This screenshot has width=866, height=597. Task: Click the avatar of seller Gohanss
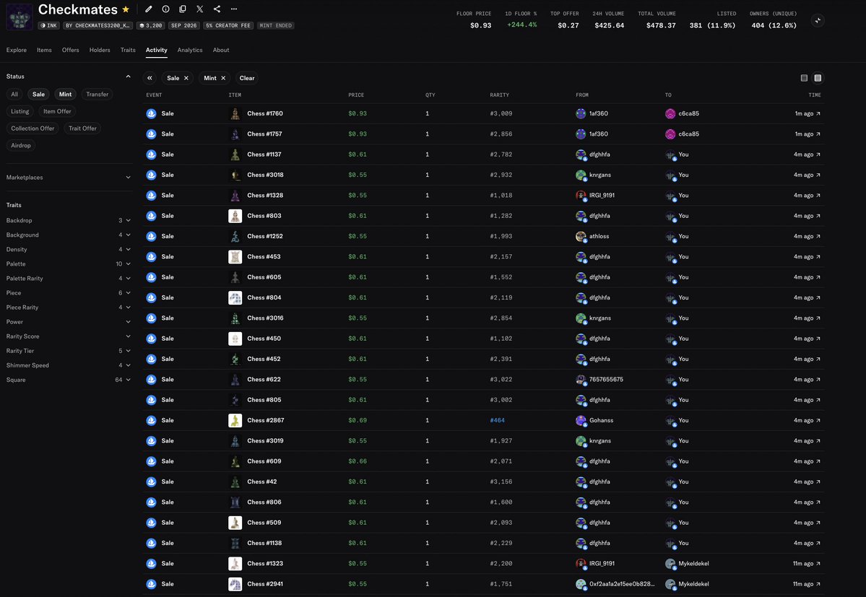pos(581,420)
